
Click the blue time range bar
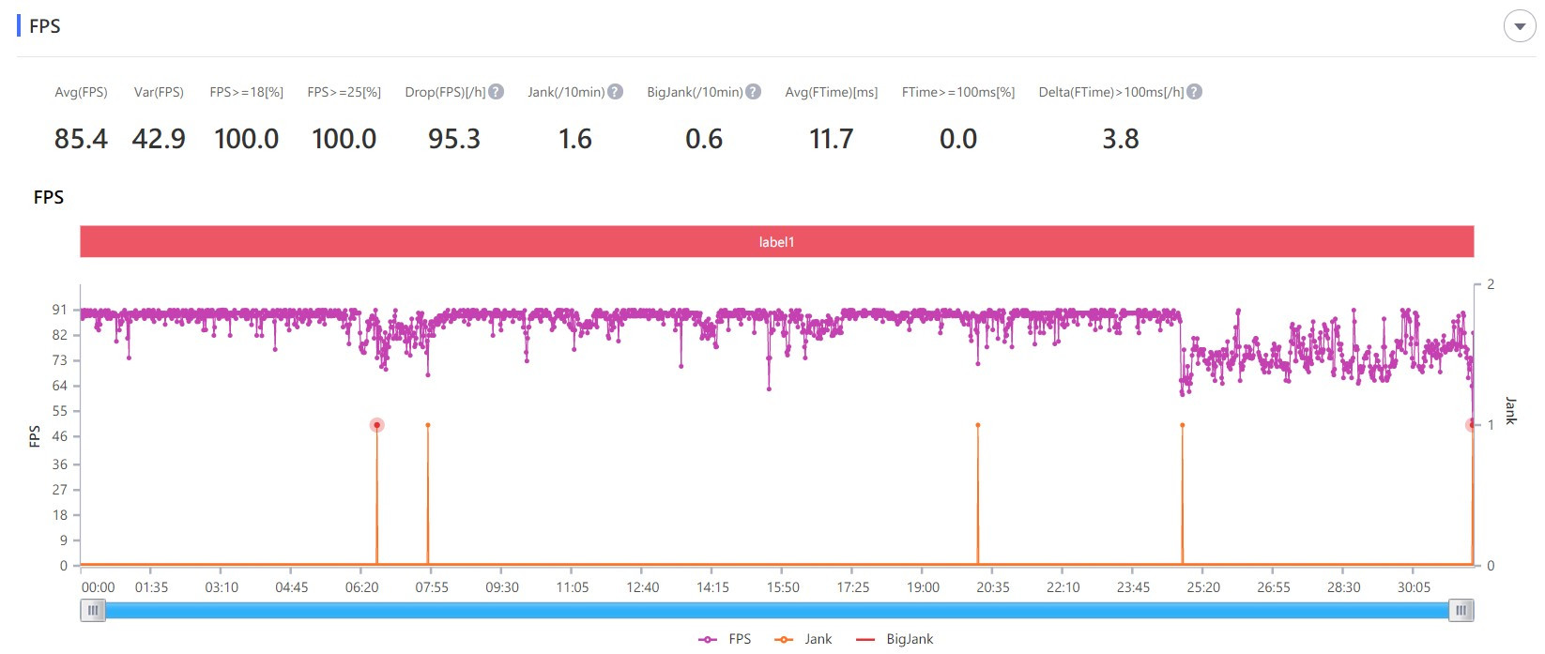coord(776,611)
